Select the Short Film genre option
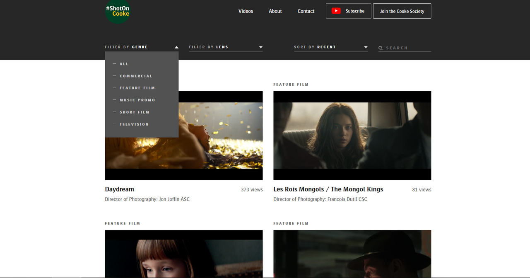This screenshot has width=530, height=278. [x=135, y=112]
